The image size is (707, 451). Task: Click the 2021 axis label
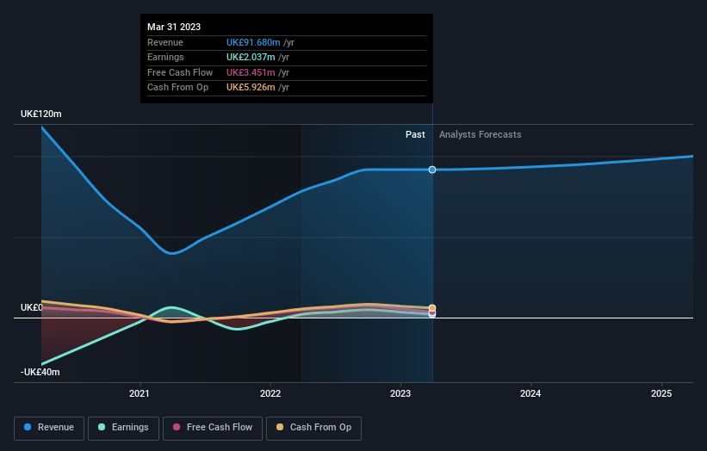(140, 393)
